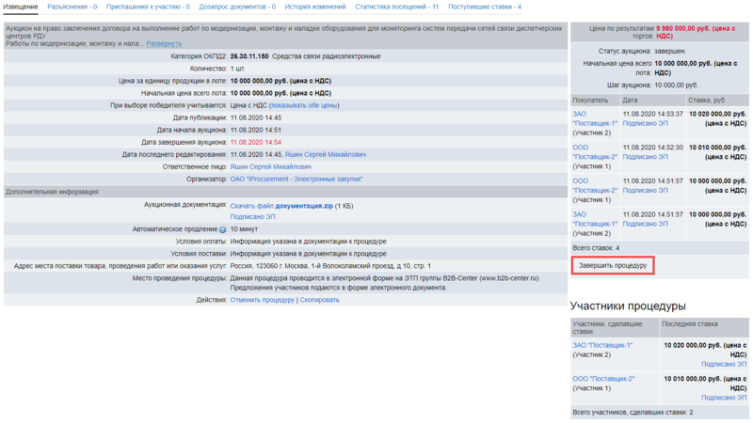Open ООО Поставщик-2 from the 14:52:30 bid
The width and height of the screenshot is (753, 423).
pos(594,152)
